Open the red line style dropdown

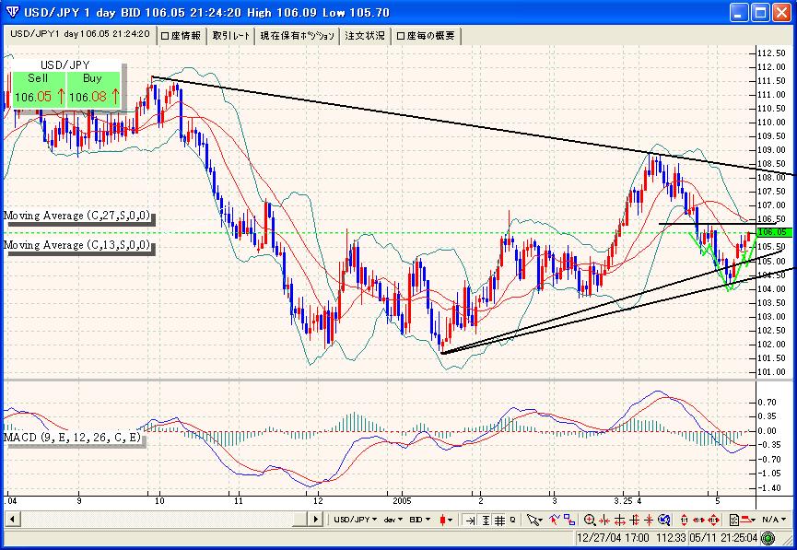pyautogui.click(x=749, y=520)
